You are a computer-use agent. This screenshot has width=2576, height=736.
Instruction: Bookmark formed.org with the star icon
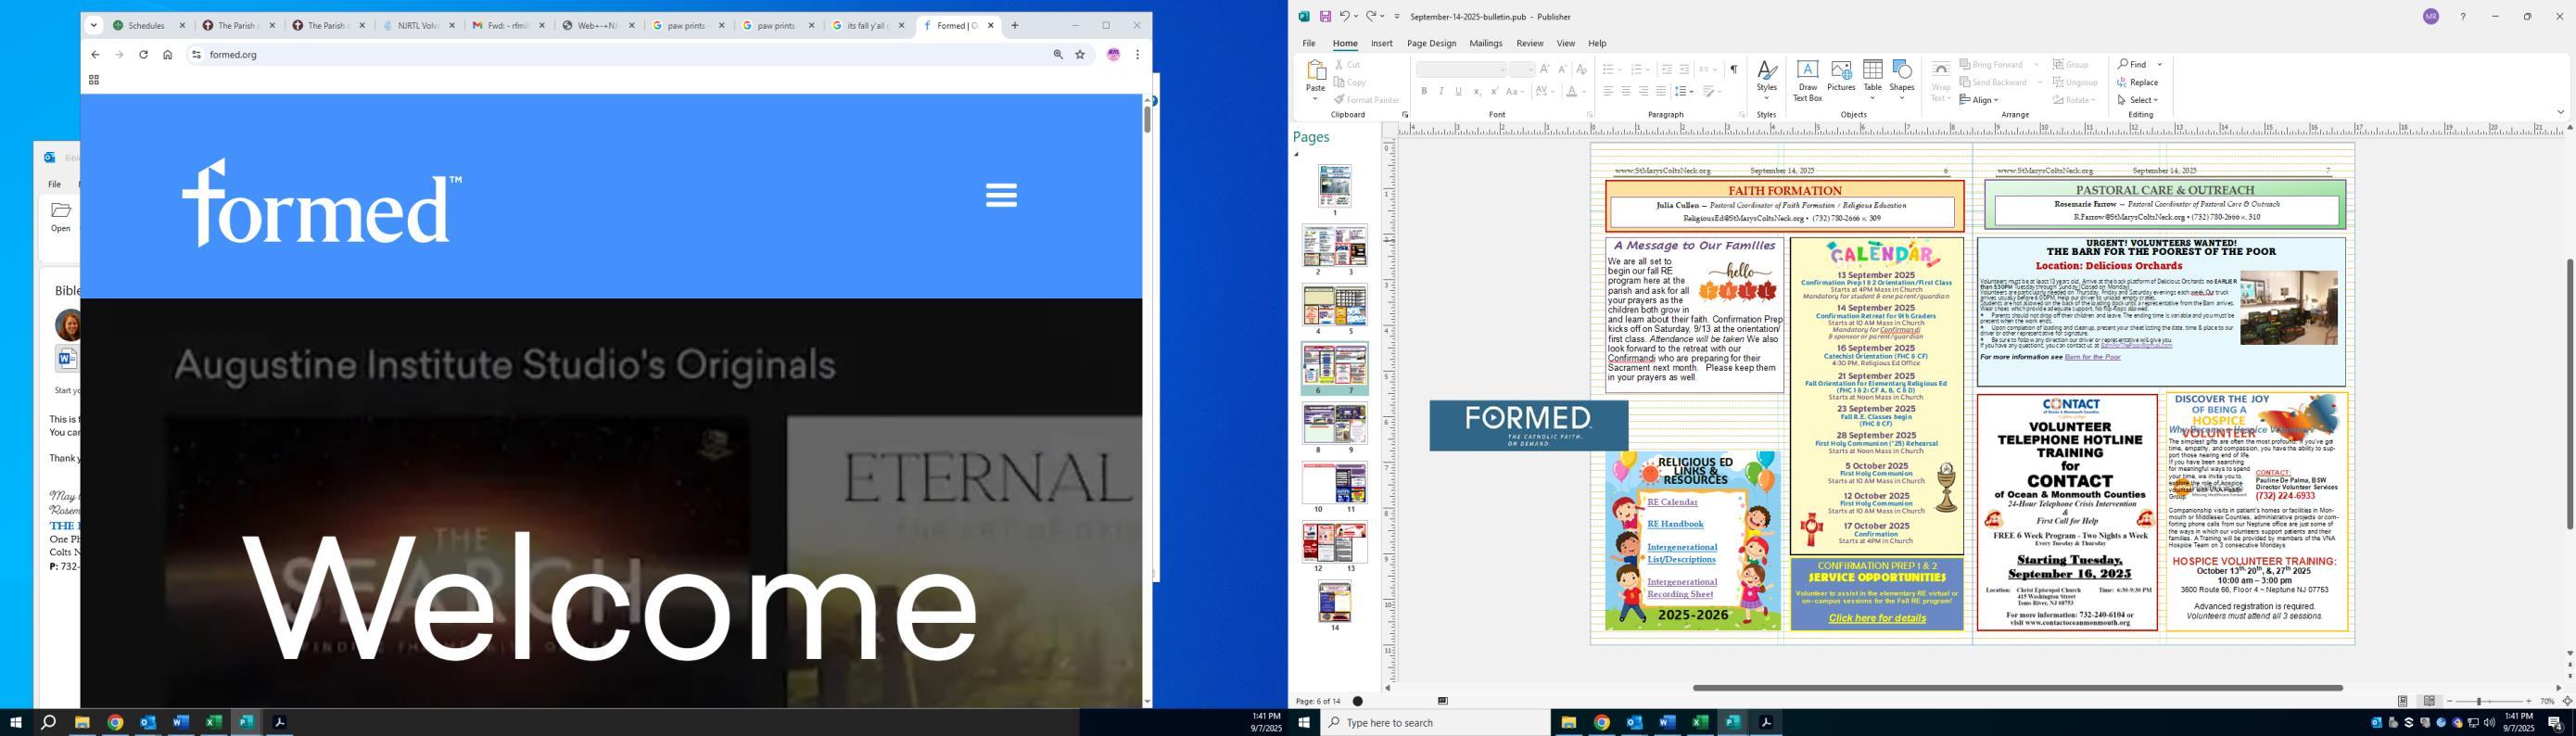(x=1080, y=55)
